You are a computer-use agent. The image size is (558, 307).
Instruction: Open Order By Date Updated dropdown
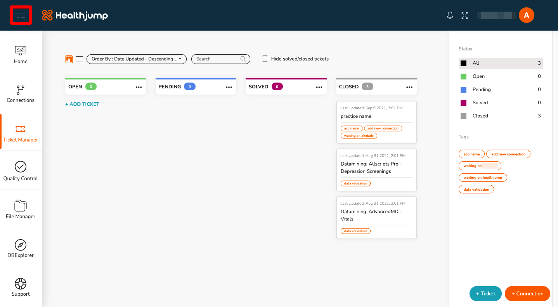coord(137,59)
